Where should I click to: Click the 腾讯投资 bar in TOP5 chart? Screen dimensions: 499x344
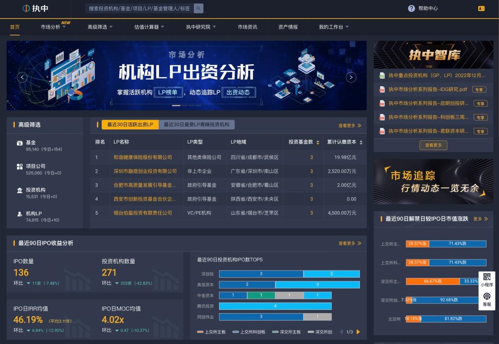click(x=275, y=306)
